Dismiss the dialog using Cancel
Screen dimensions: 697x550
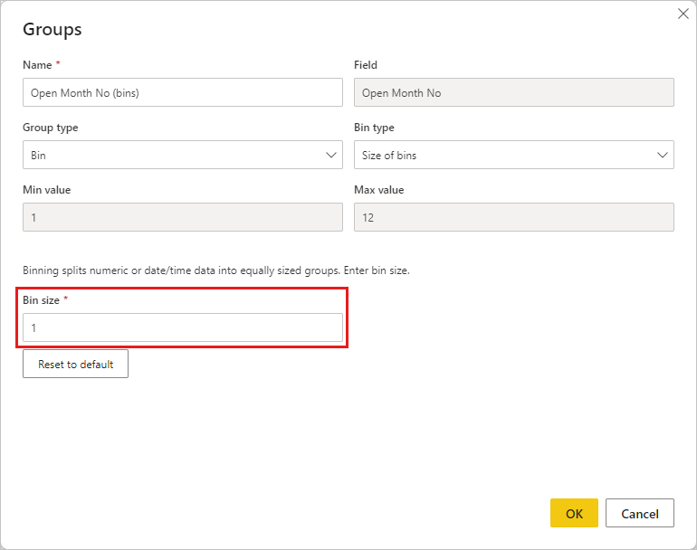point(639,513)
